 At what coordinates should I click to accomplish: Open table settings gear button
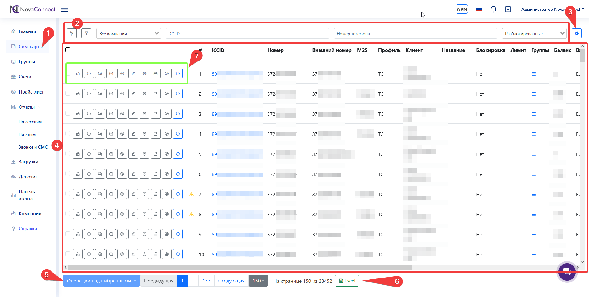pyautogui.click(x=576, y=33)
